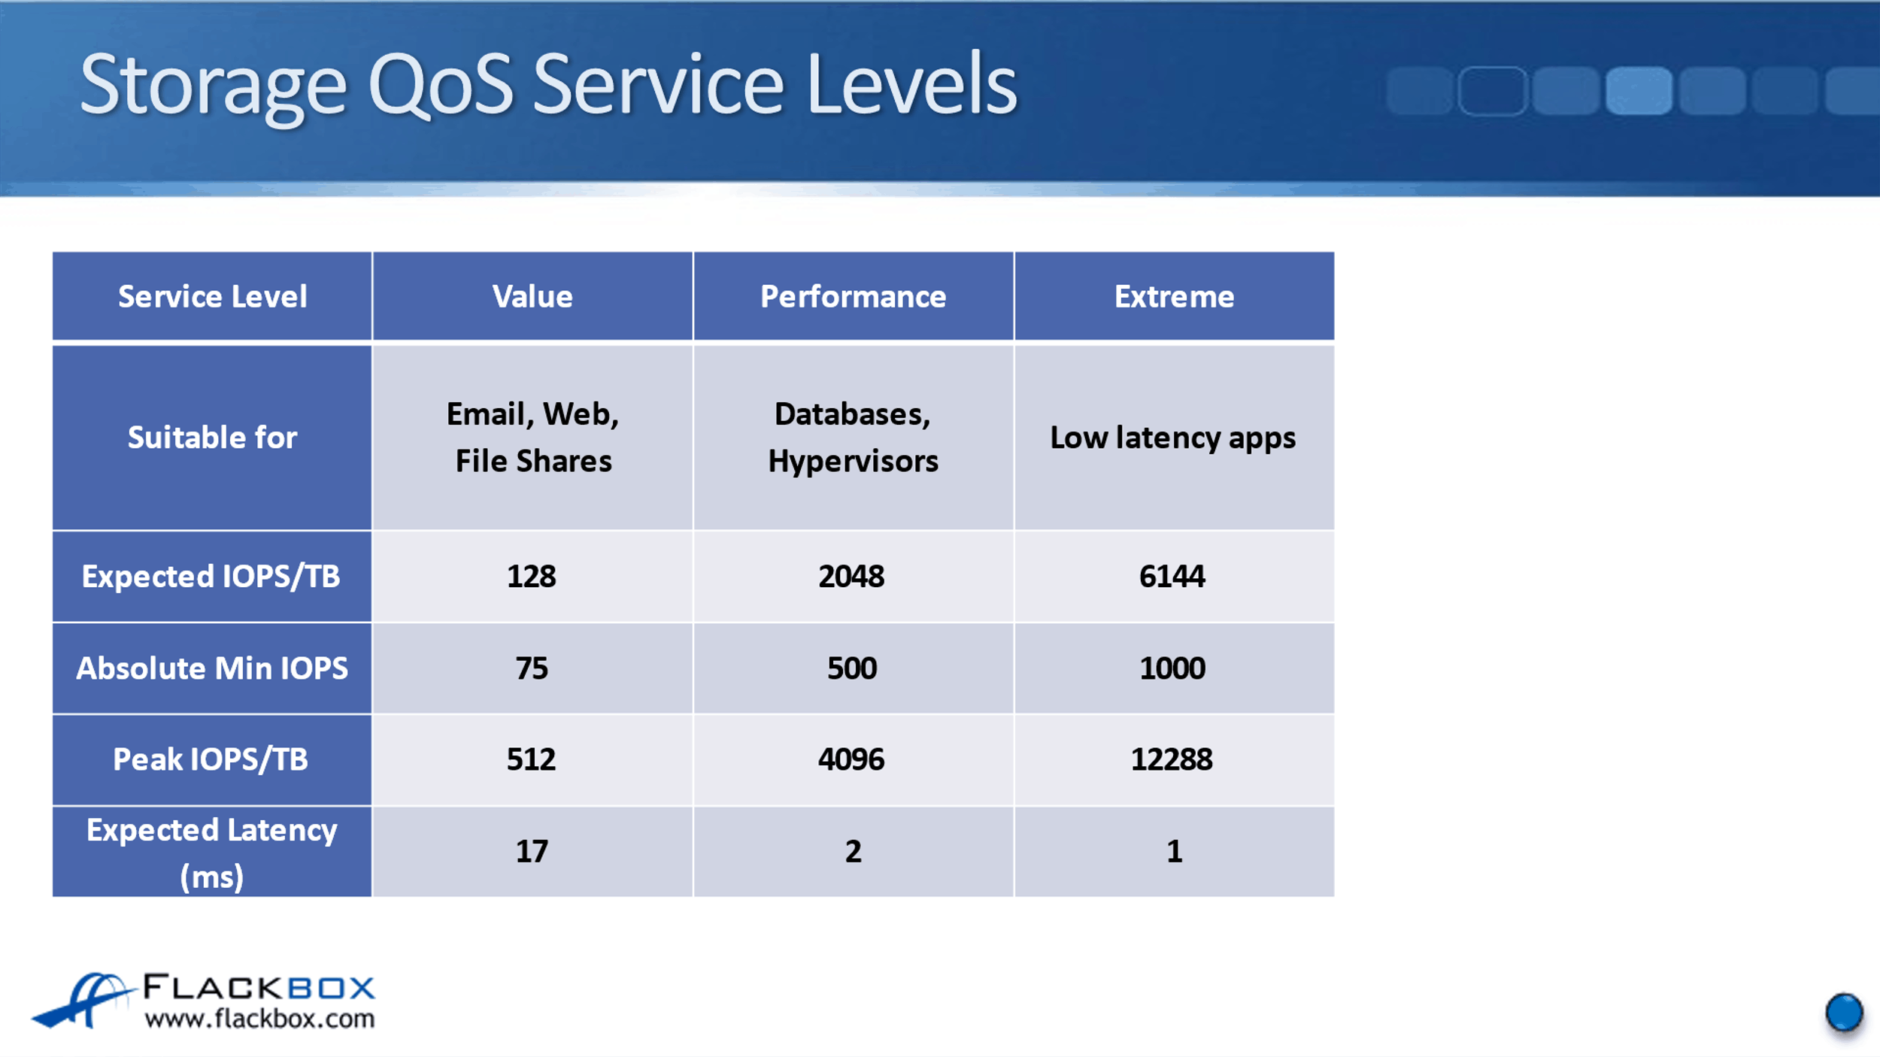Click the Storage QoS Service Levels title

(x=547, y=84)
